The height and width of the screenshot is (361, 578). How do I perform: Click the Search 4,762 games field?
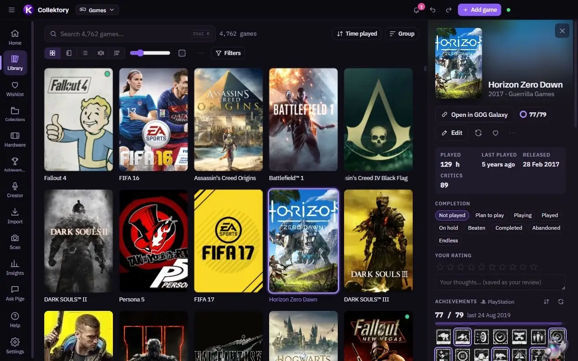130,34
